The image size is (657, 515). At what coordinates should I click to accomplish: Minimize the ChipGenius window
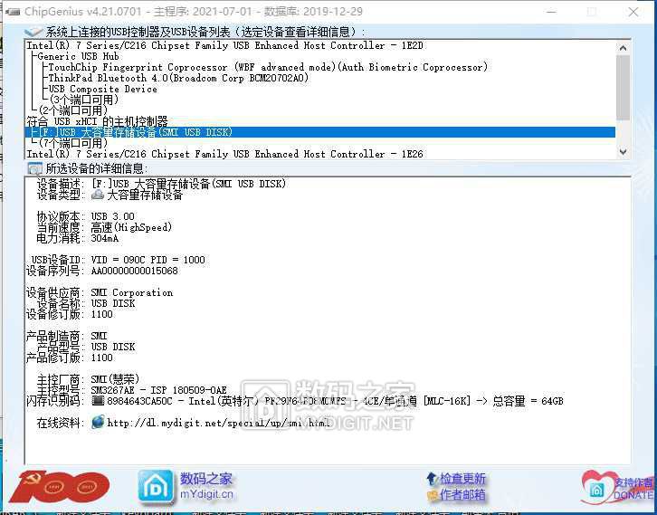pyautogui.click(x=551, y=12)
